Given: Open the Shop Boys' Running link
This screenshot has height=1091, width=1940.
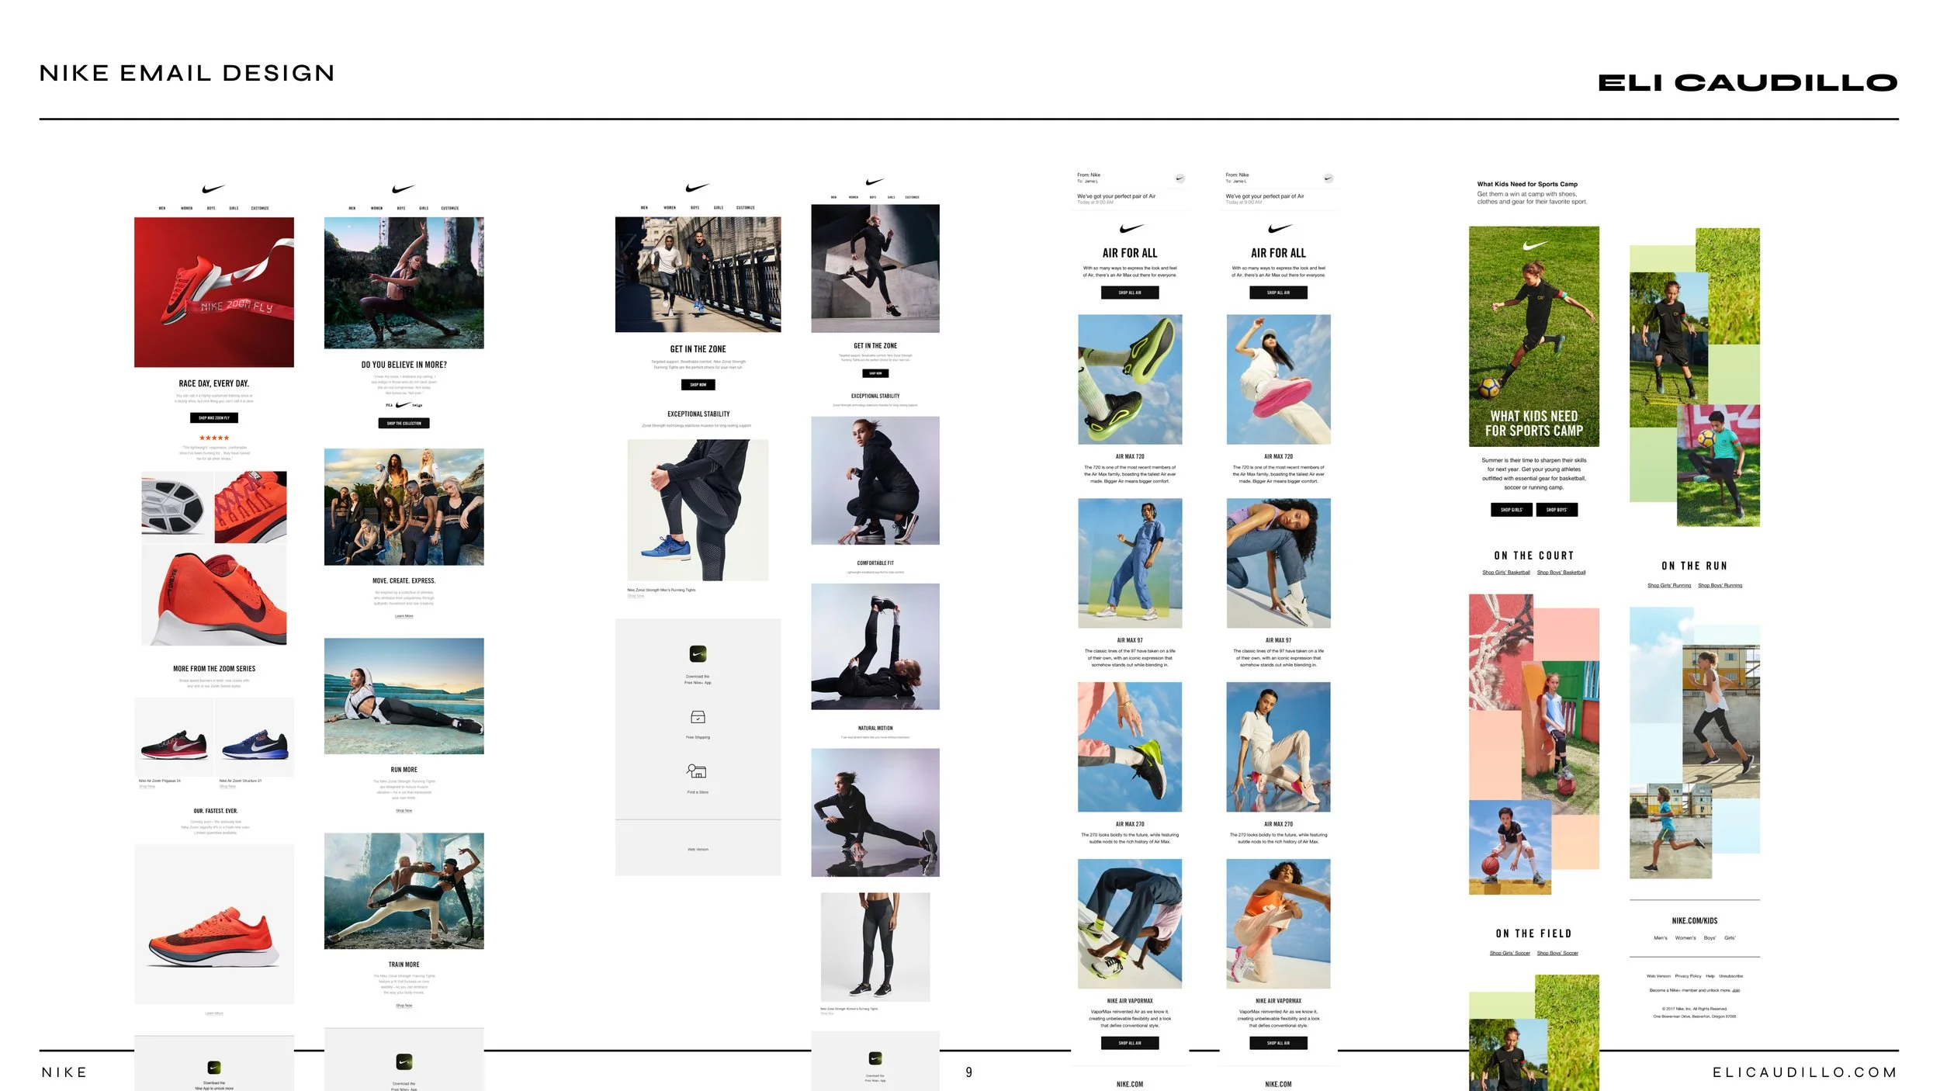Looking at the screenshot, I should pyautogui.click(x=1720, y=586).
